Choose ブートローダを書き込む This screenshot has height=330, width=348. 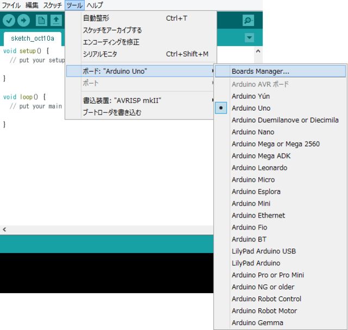click(x=140, y=112)
